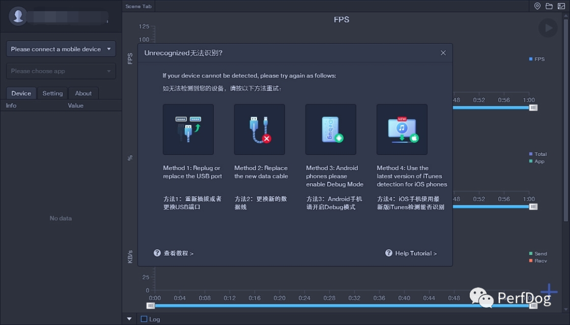Click the 0:36 mark on bottom timeline
Screen dimensions: 570x325
click(x=379, y=298)
